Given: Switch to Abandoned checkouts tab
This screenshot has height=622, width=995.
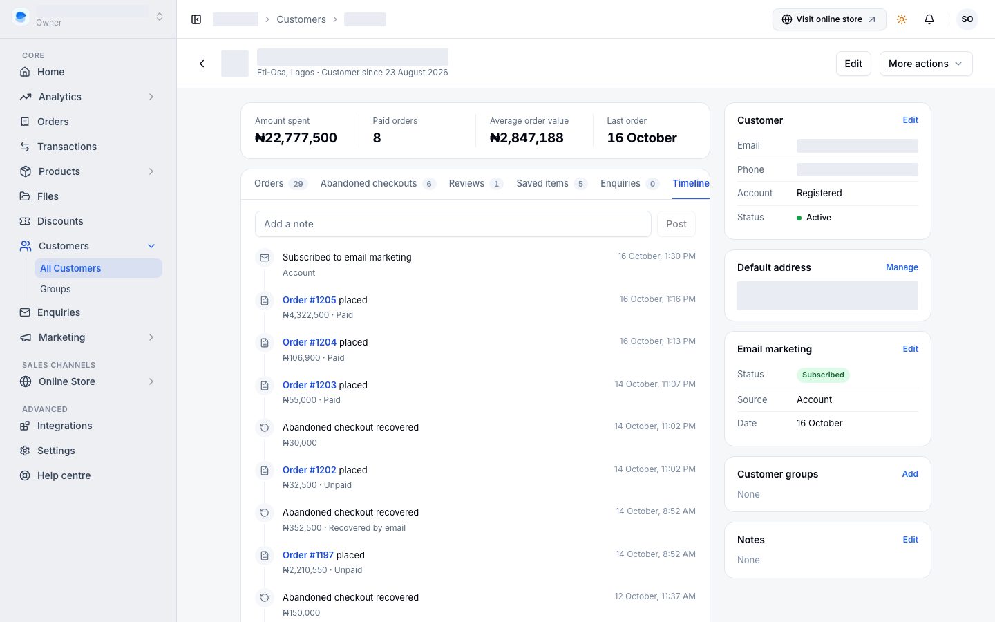Looking at the screenshot, I should pos(378,184).
